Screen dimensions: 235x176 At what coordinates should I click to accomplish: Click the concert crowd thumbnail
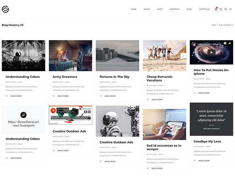[23, 56]
